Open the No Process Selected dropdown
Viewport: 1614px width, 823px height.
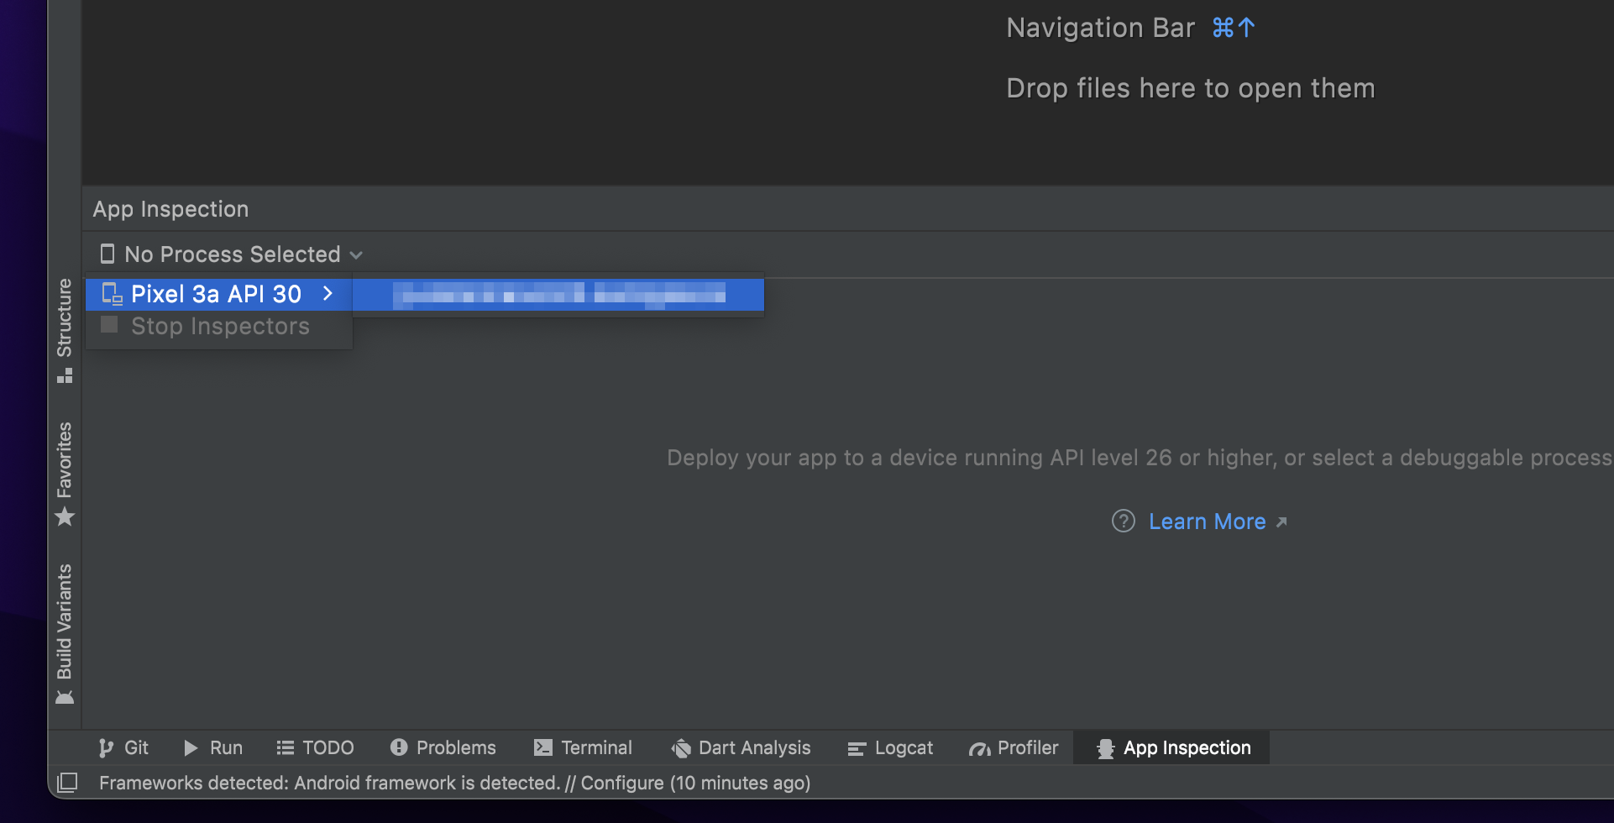[231, 254]
